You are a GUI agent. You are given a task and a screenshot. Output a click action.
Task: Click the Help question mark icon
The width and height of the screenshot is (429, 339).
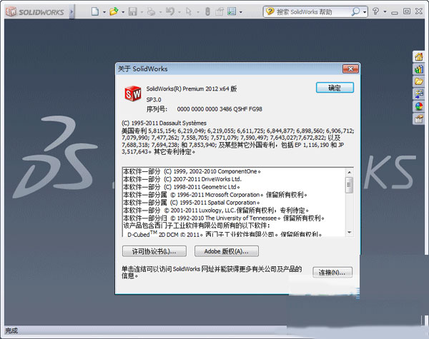(375, 11)
